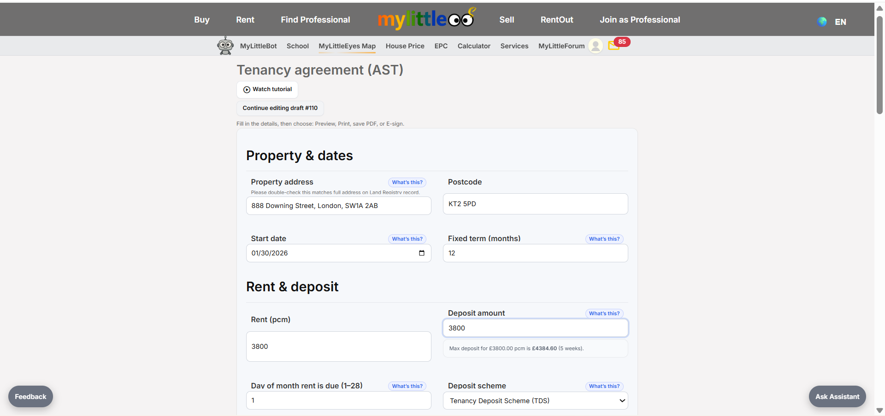This screenshot has height=416, width=885.
Task: Click inside the Postcode input field
Action: (x=535, y=204)
